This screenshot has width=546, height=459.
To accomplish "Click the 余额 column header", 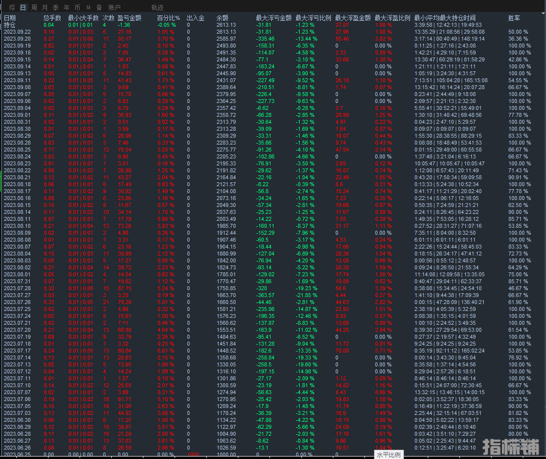I will (x=223, y=18).
